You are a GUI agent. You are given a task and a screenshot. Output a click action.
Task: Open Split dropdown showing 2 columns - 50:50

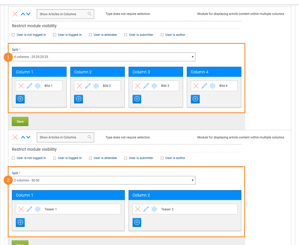tap(104, 180)
